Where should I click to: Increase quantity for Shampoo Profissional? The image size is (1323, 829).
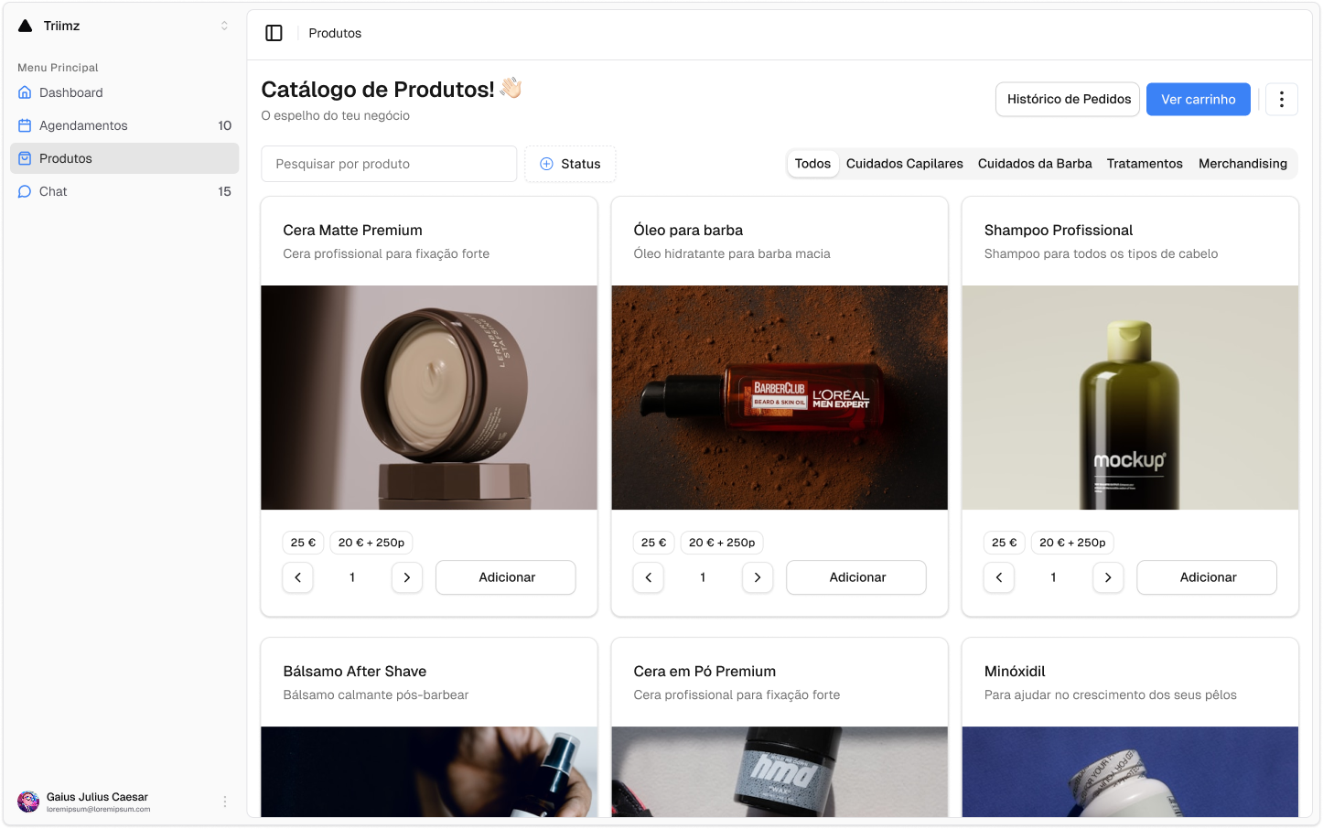(x=1107, y=577)
